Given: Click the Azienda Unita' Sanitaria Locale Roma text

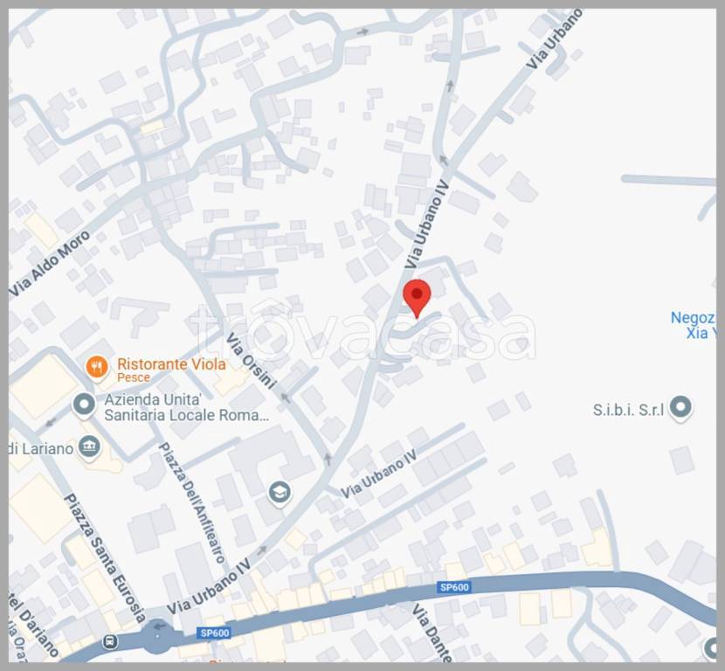Looking at the screenshot, I should click(186, 407).
